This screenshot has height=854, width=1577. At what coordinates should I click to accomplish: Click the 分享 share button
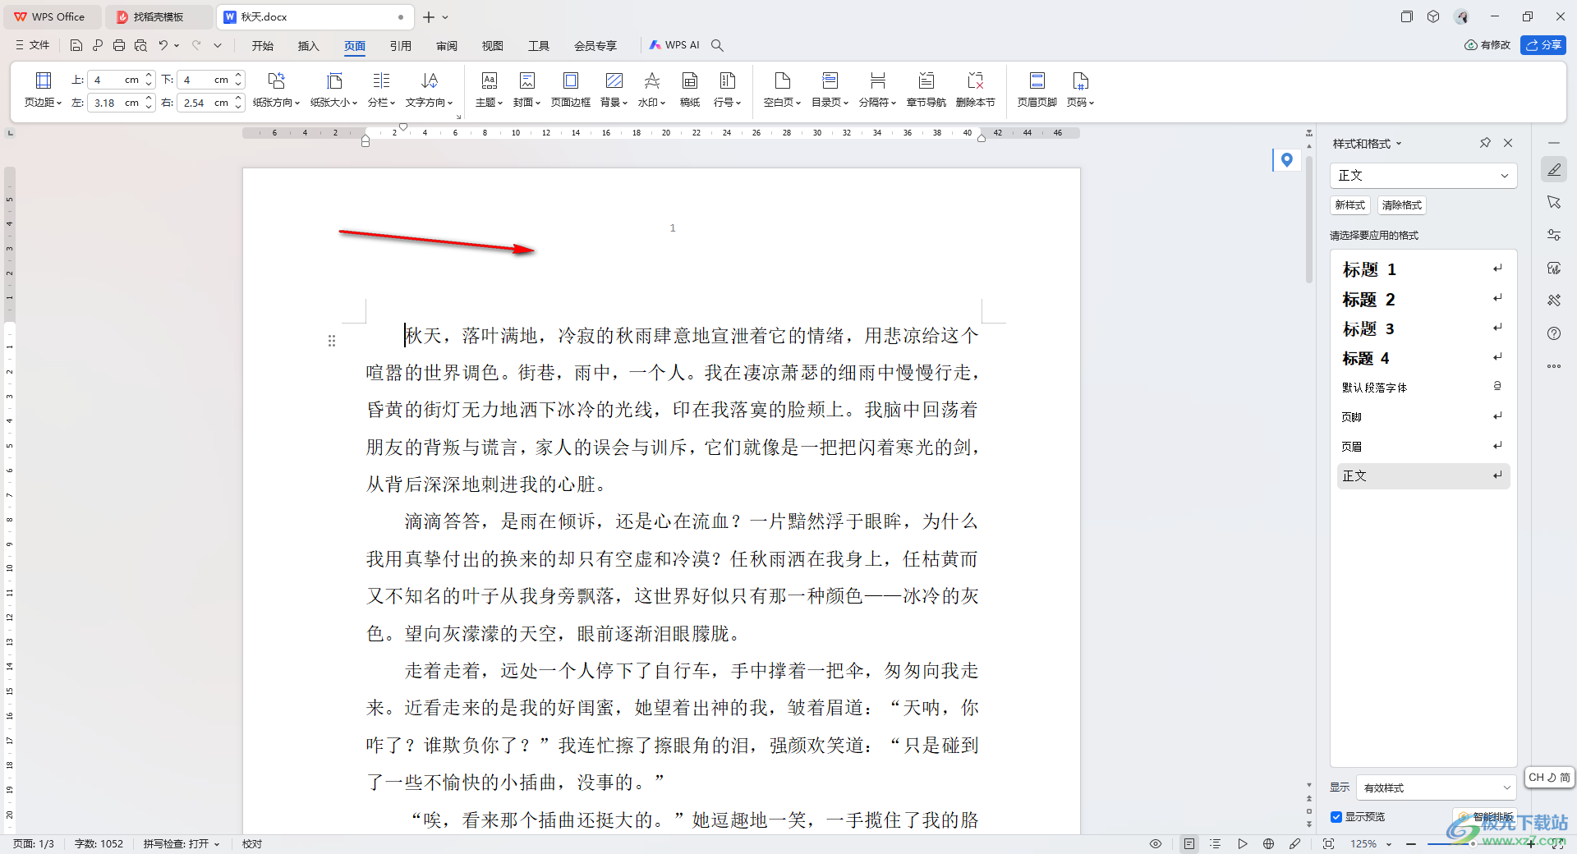point(1543,45)
